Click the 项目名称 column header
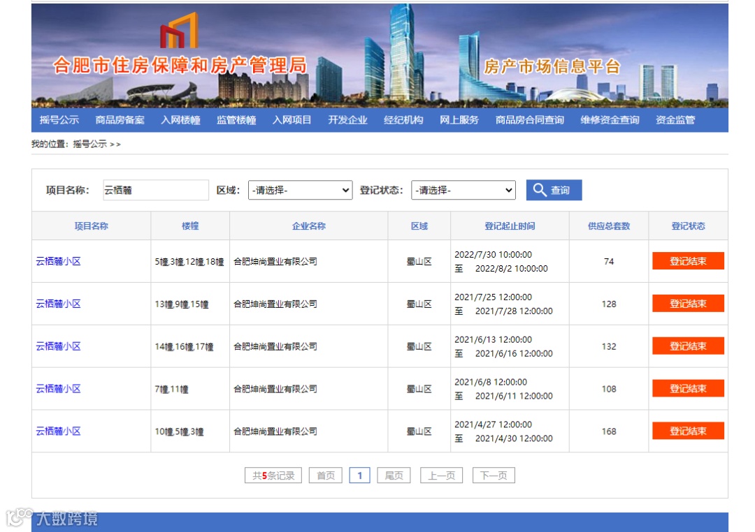This screenshot has width=755, height=532. (x=92, y=226)
